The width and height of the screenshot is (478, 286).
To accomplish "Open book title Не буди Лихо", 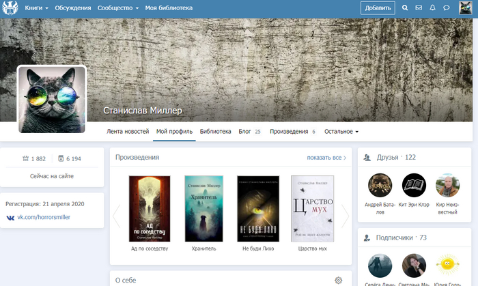I will coord(258,248).
